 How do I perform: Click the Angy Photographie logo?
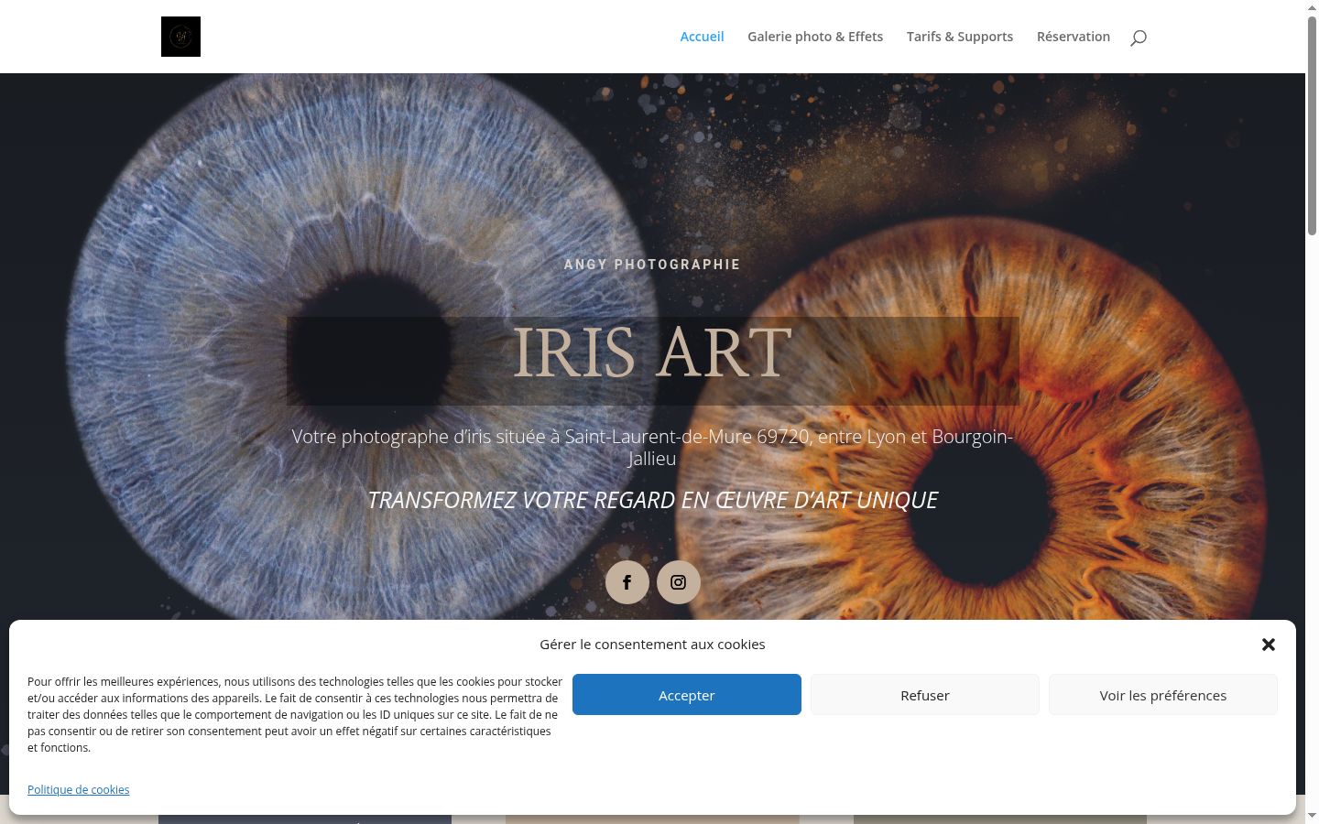[x=180, y=37]
